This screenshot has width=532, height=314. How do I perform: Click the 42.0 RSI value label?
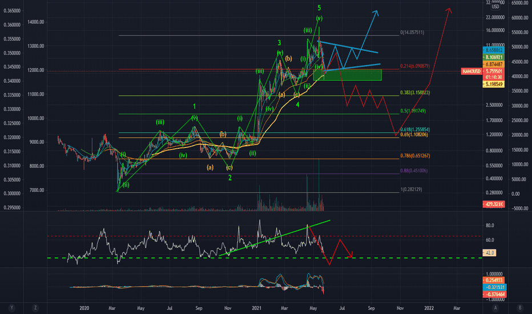489,252
